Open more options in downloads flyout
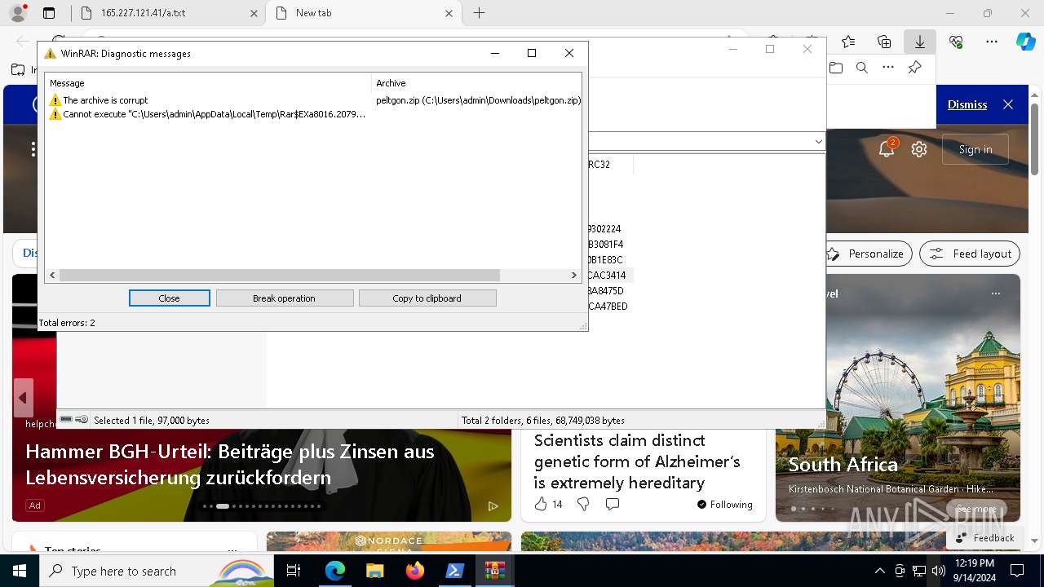 pyautogui.click(x=888, y=68)
